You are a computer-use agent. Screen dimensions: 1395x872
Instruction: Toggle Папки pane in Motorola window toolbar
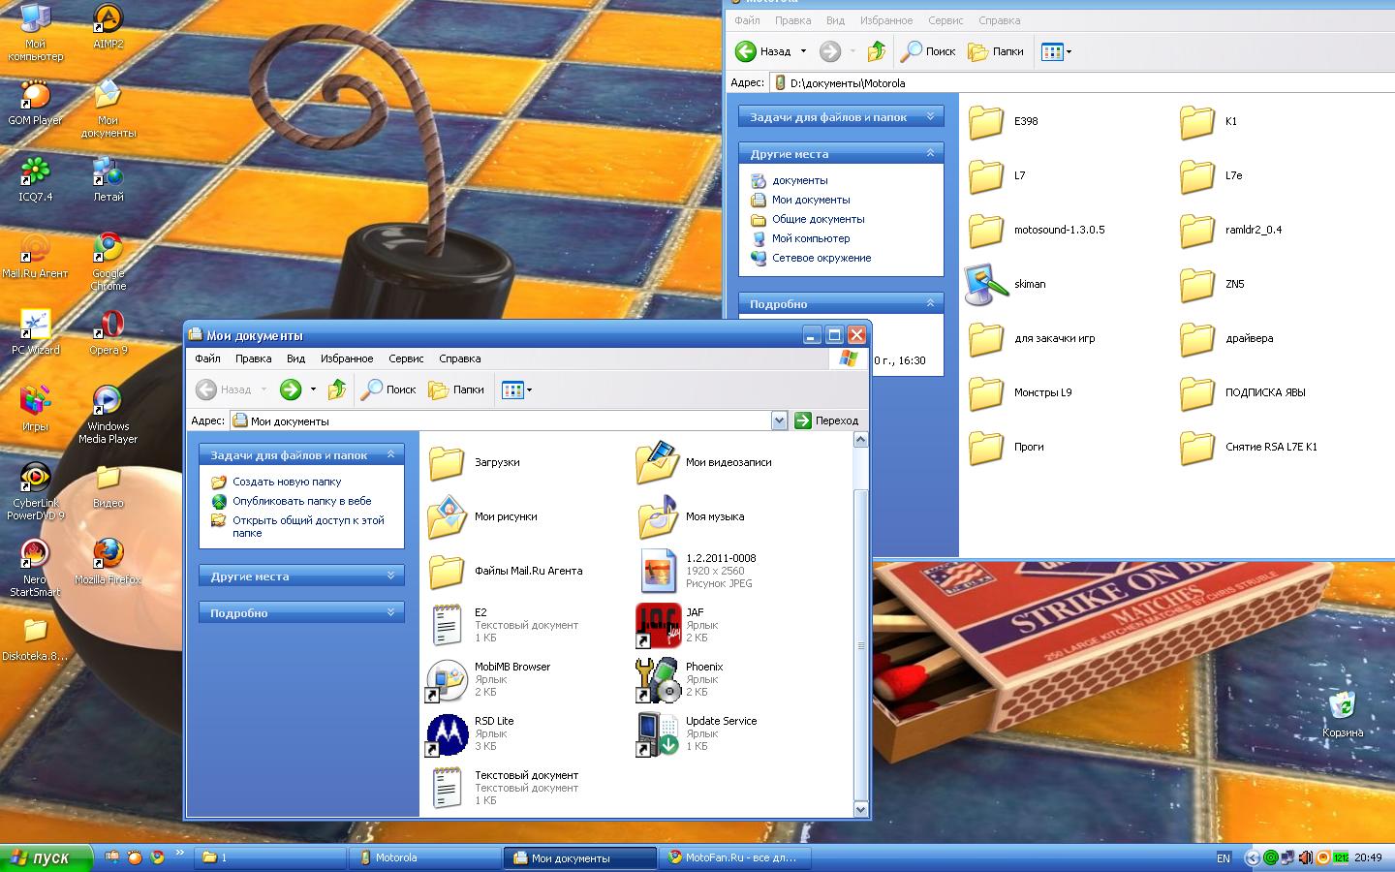pyautogui.click(x=996, y=51)
